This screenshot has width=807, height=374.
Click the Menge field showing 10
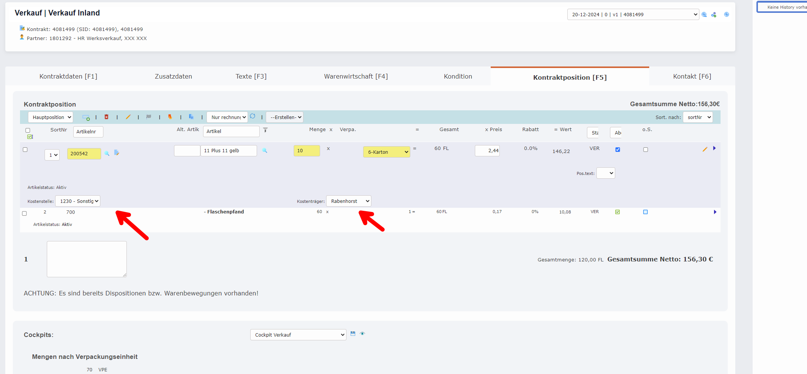[x=306, y=151]
